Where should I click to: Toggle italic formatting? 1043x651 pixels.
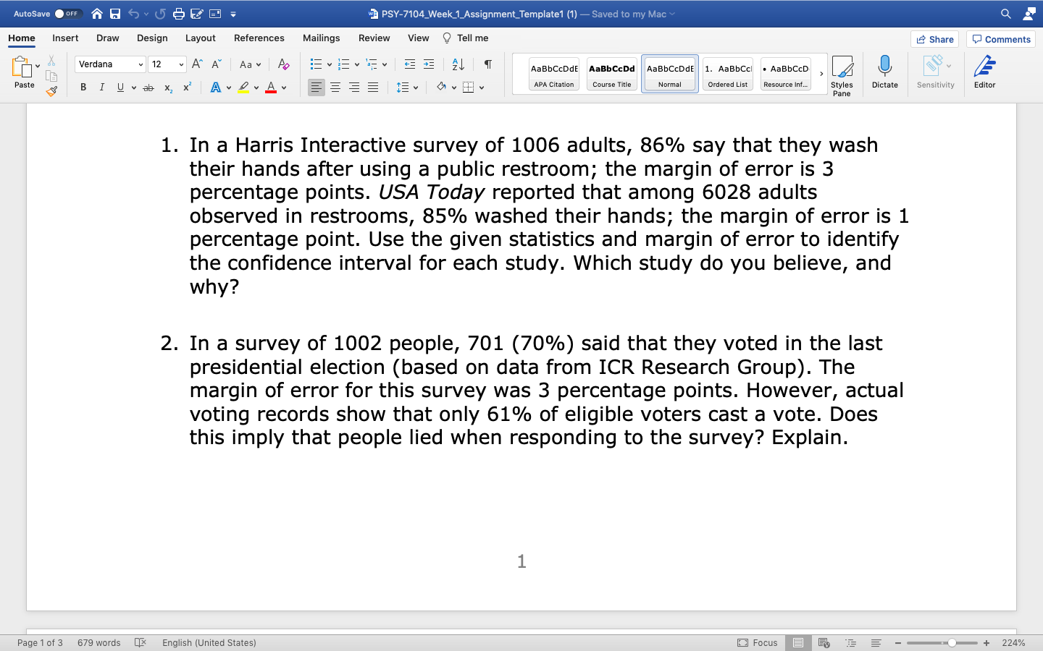click(x=101, y=88)
